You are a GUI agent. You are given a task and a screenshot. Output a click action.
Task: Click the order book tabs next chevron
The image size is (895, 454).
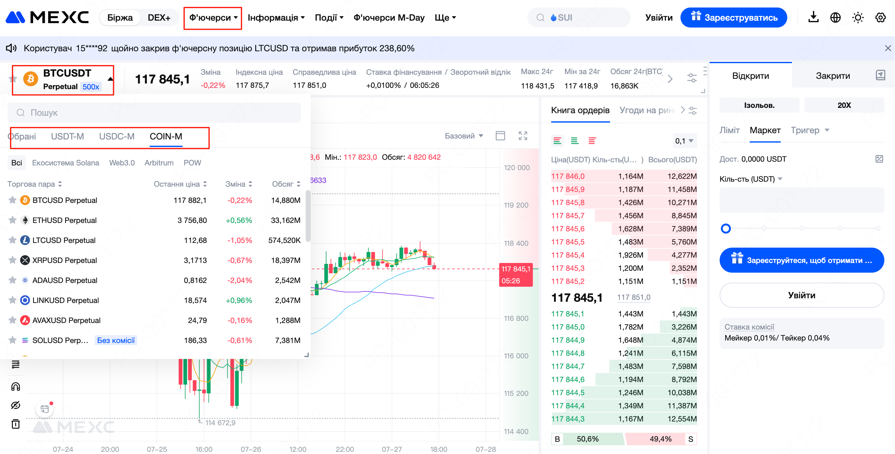tap(682, 110)
